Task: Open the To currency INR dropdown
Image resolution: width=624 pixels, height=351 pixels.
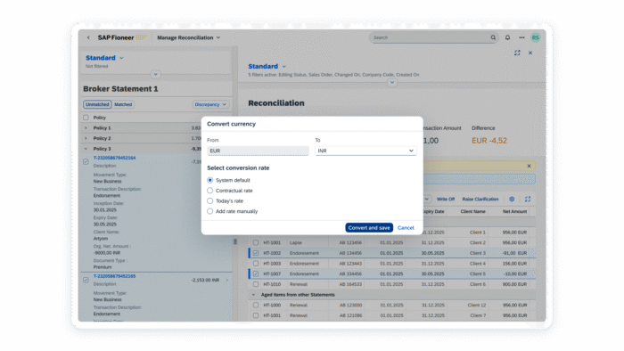Action: point(365,151)
